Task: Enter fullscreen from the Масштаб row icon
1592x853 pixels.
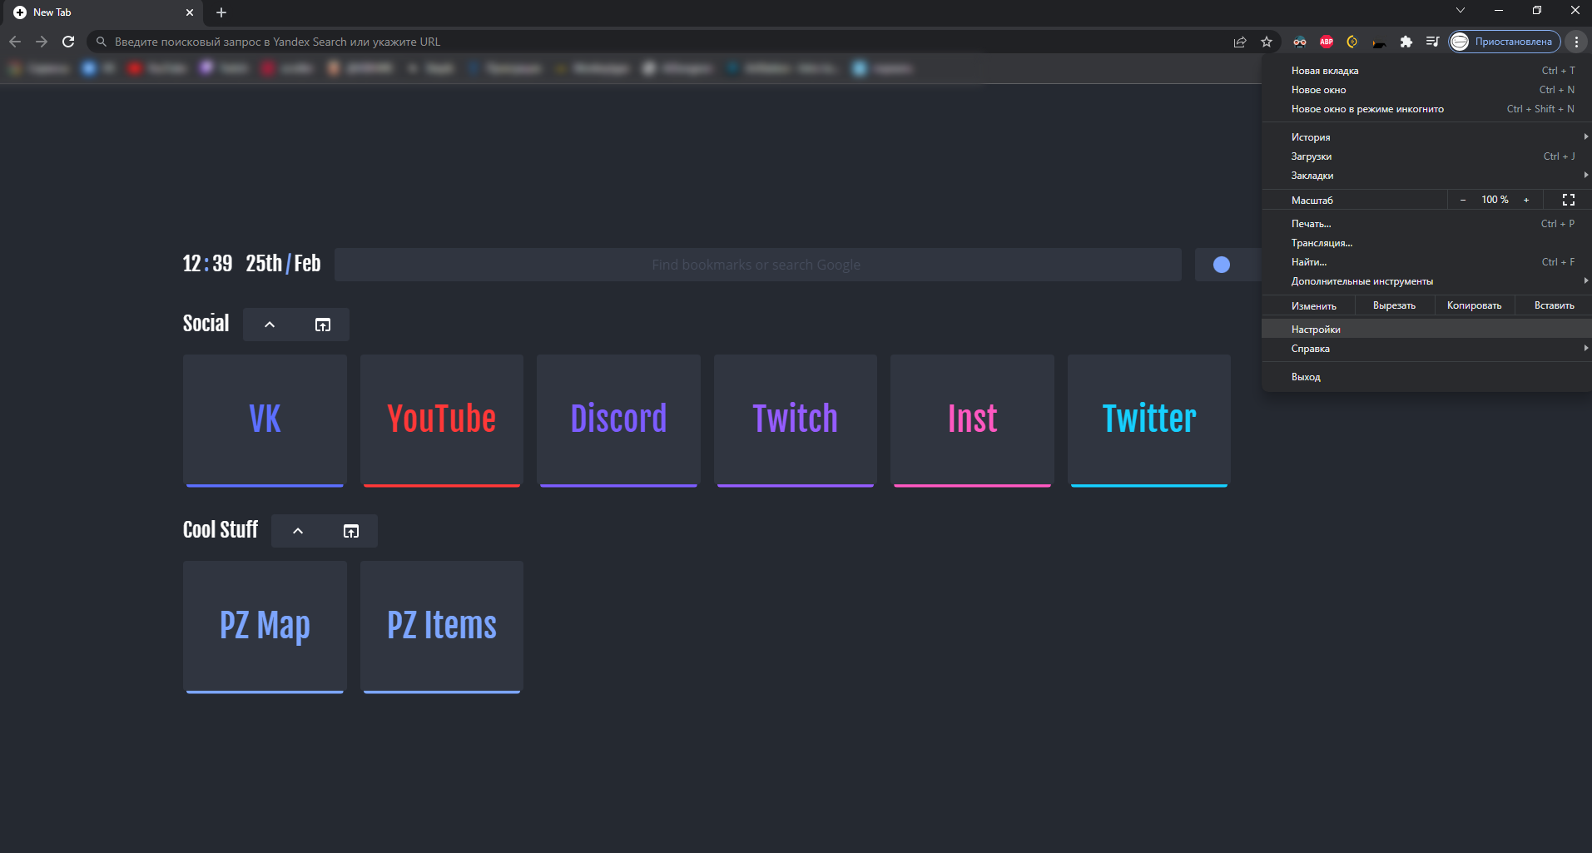Action: (1569, 200)
